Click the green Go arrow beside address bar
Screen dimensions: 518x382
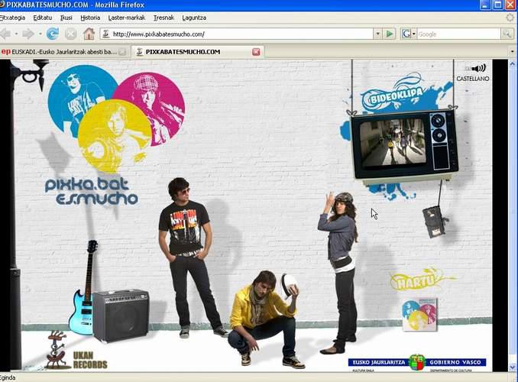(390, 34)
